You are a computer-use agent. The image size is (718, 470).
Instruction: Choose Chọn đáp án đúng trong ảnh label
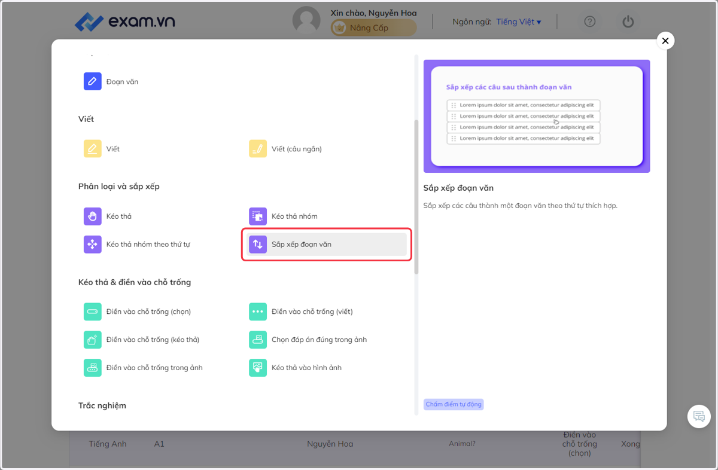pos(319,340)
